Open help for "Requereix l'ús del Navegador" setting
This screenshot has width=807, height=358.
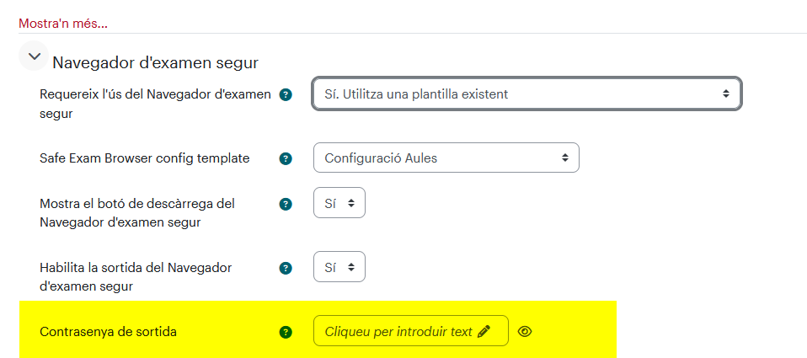point(285,94)
